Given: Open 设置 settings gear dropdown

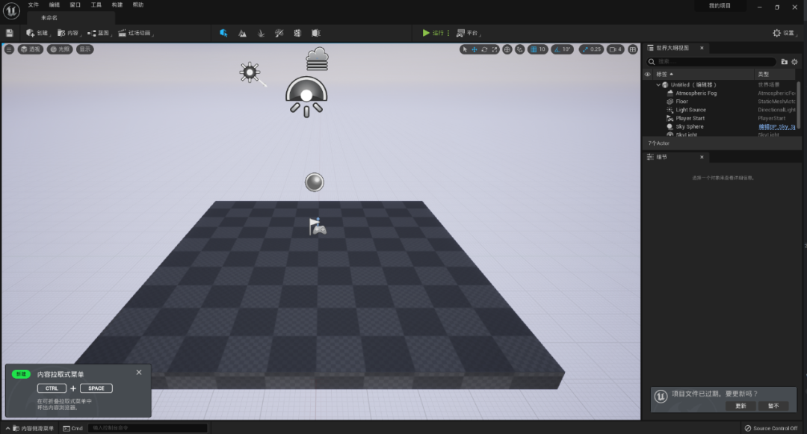Looking at the screenshot, I should 786,33.
